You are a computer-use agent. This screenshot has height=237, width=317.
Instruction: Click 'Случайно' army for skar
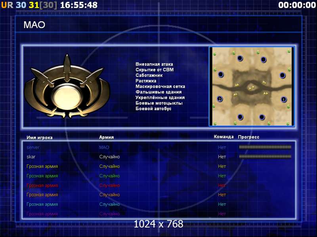coord(110,157)
